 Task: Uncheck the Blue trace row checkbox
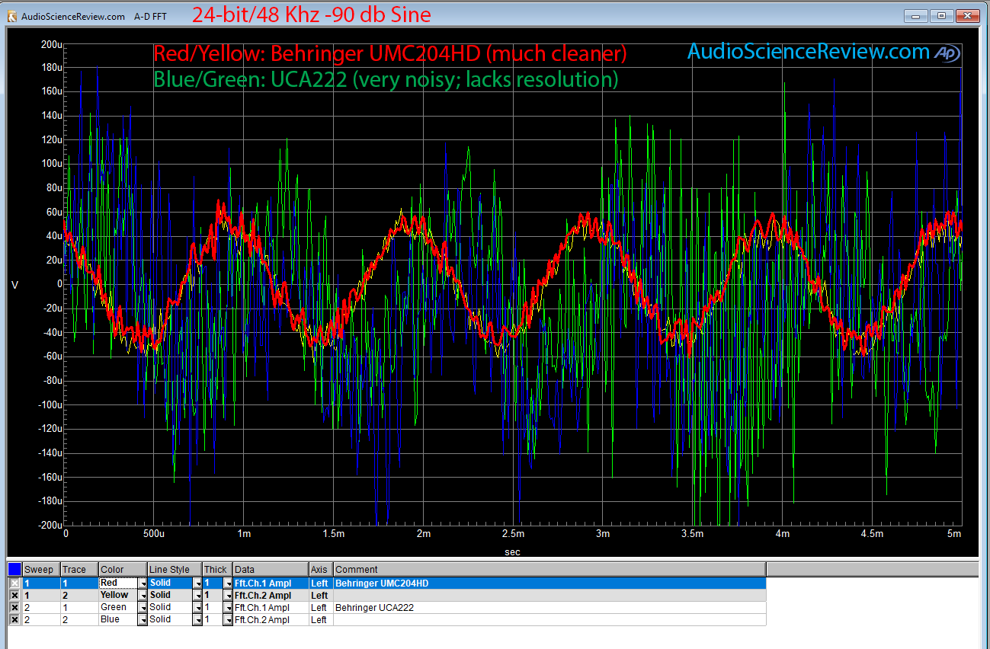tap(14, 619)
